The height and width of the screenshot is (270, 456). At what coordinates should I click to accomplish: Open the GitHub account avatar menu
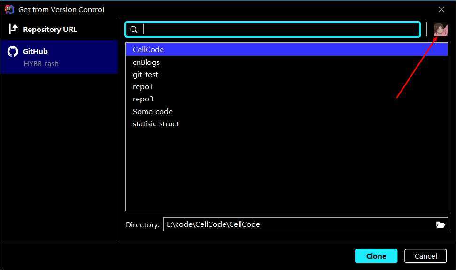tap(441, 30)
